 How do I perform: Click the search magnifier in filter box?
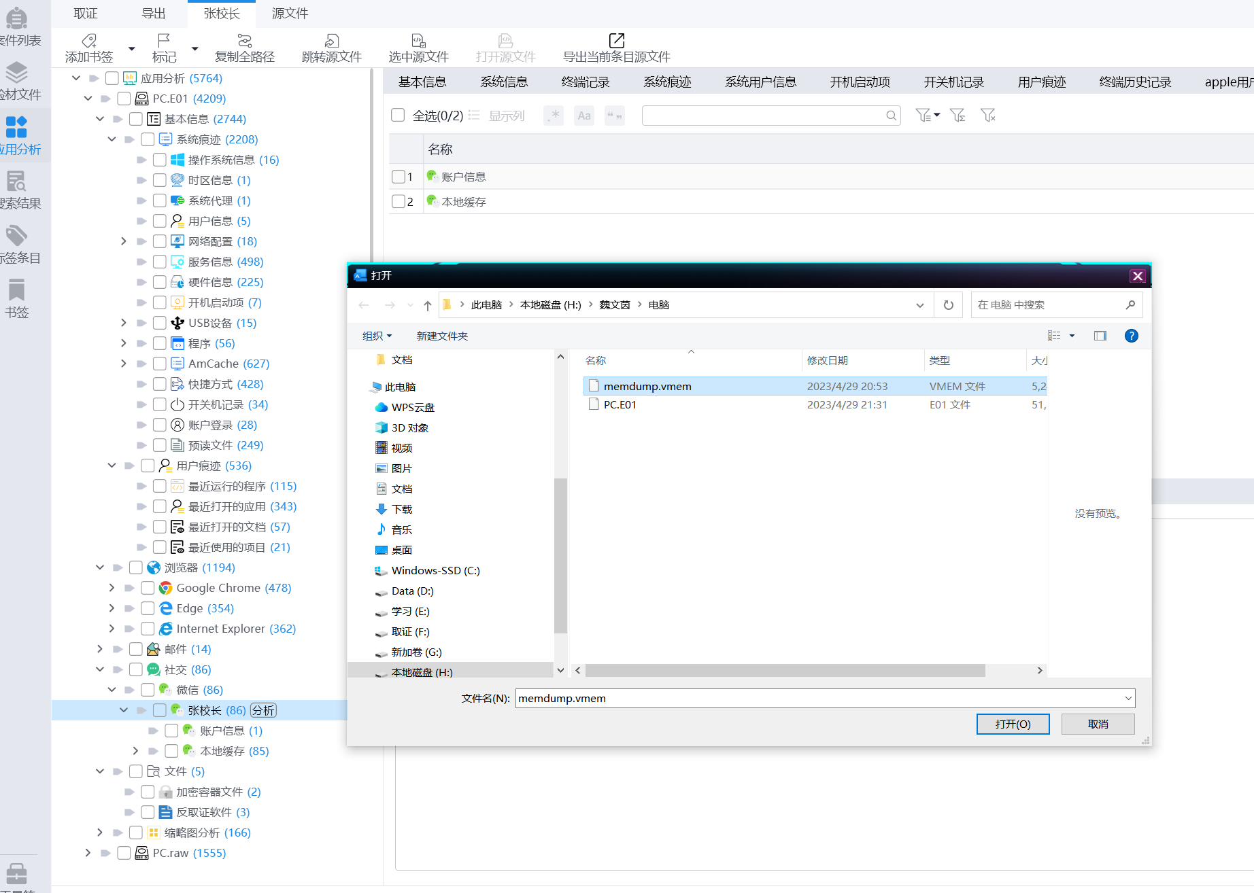(x=891, y=116)
